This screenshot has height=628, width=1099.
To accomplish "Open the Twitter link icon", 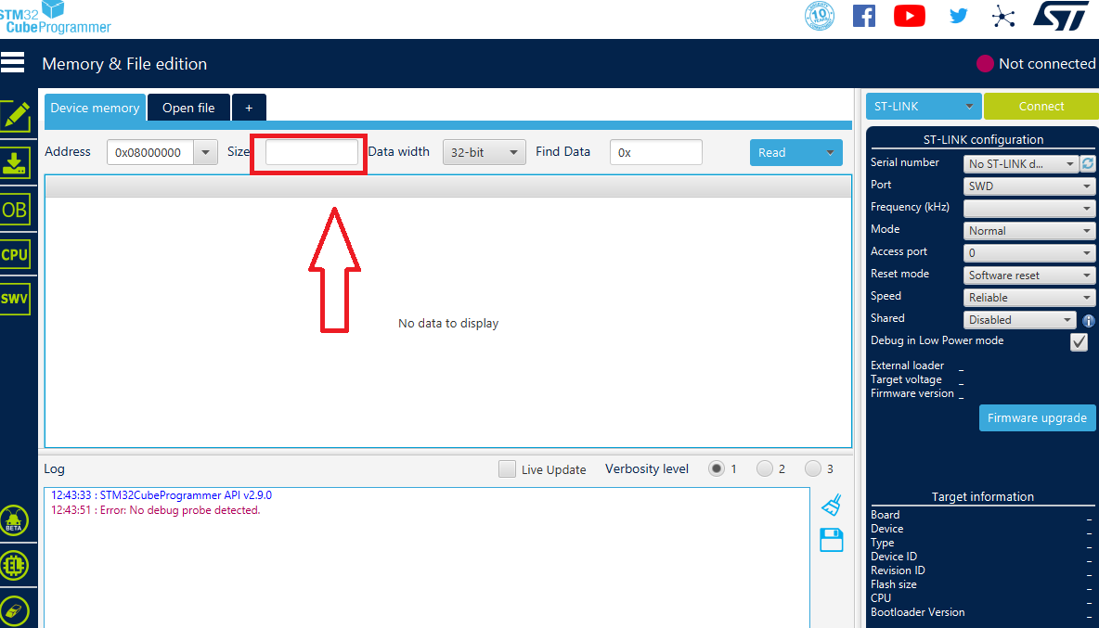I will (x=958, y=16).
